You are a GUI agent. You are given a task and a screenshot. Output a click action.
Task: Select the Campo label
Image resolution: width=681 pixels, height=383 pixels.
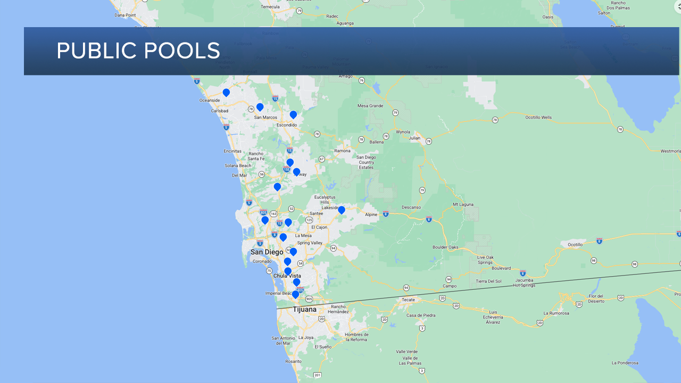point(450,286)
